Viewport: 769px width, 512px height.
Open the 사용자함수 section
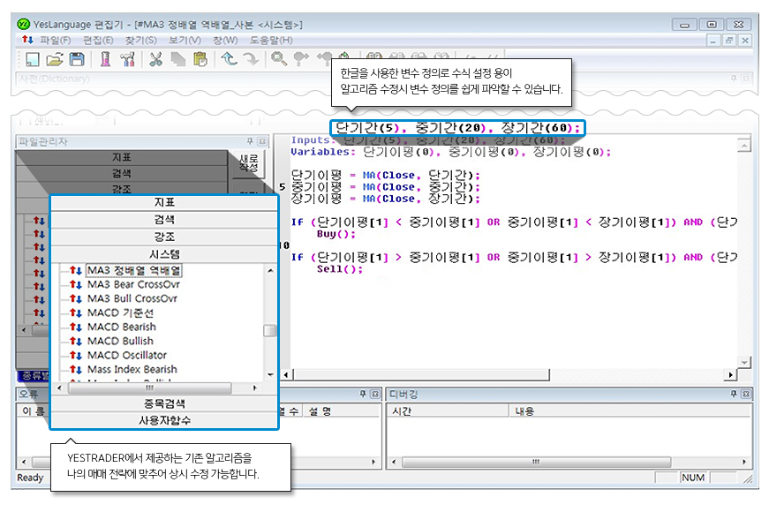[164, 420]
